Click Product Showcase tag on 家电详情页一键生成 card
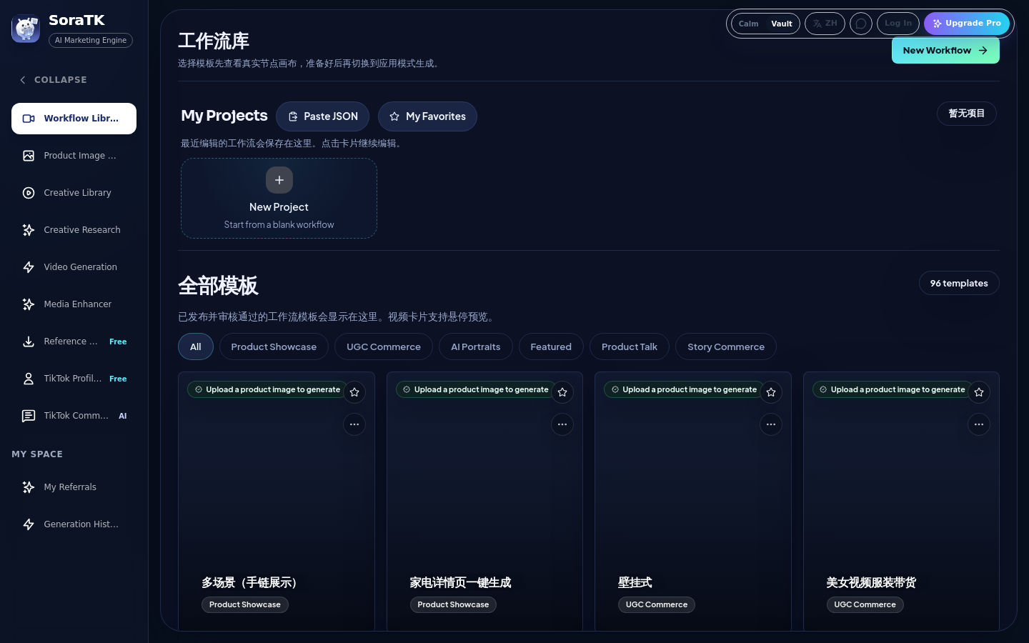 pyautogui.click(x=453, y=604)
